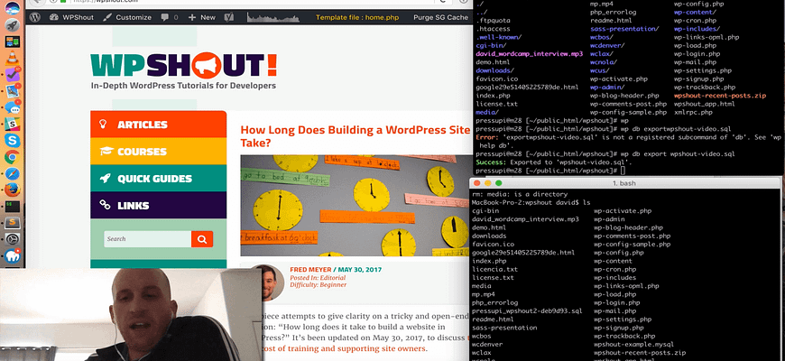Screen dimensions: 785x361
Task: Open Skype in the dock
Action: (x=12, y=141)
